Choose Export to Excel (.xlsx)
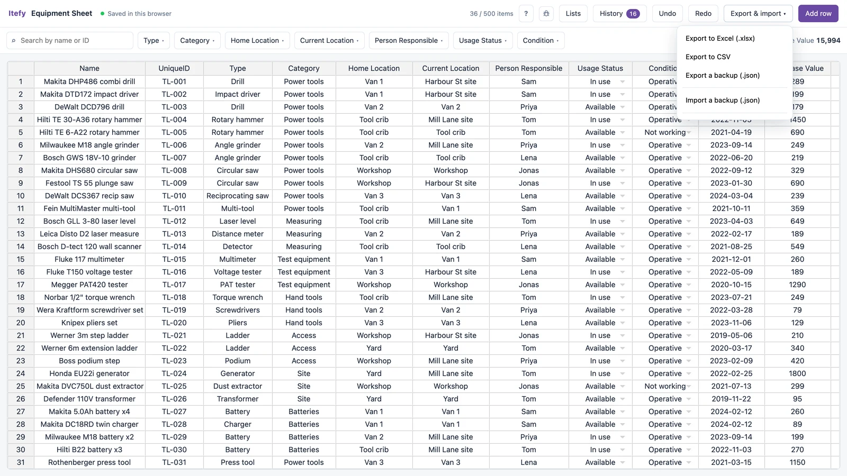 735,39
